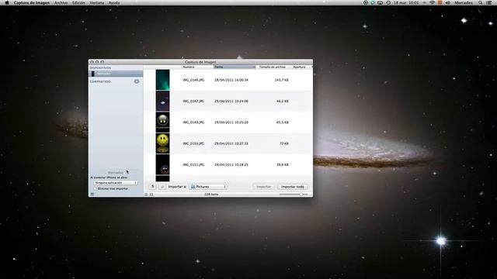Select the IMG_0151.JPG thumbnail
Image resolution: width=497 pixels, height=279 pixels.
pyautogui.click(x=162, y=164)
